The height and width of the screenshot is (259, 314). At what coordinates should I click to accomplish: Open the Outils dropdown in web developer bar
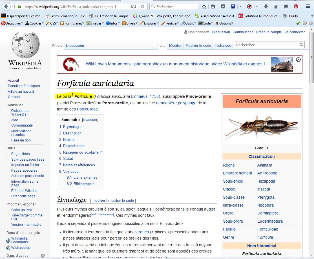tap(189, 23)
